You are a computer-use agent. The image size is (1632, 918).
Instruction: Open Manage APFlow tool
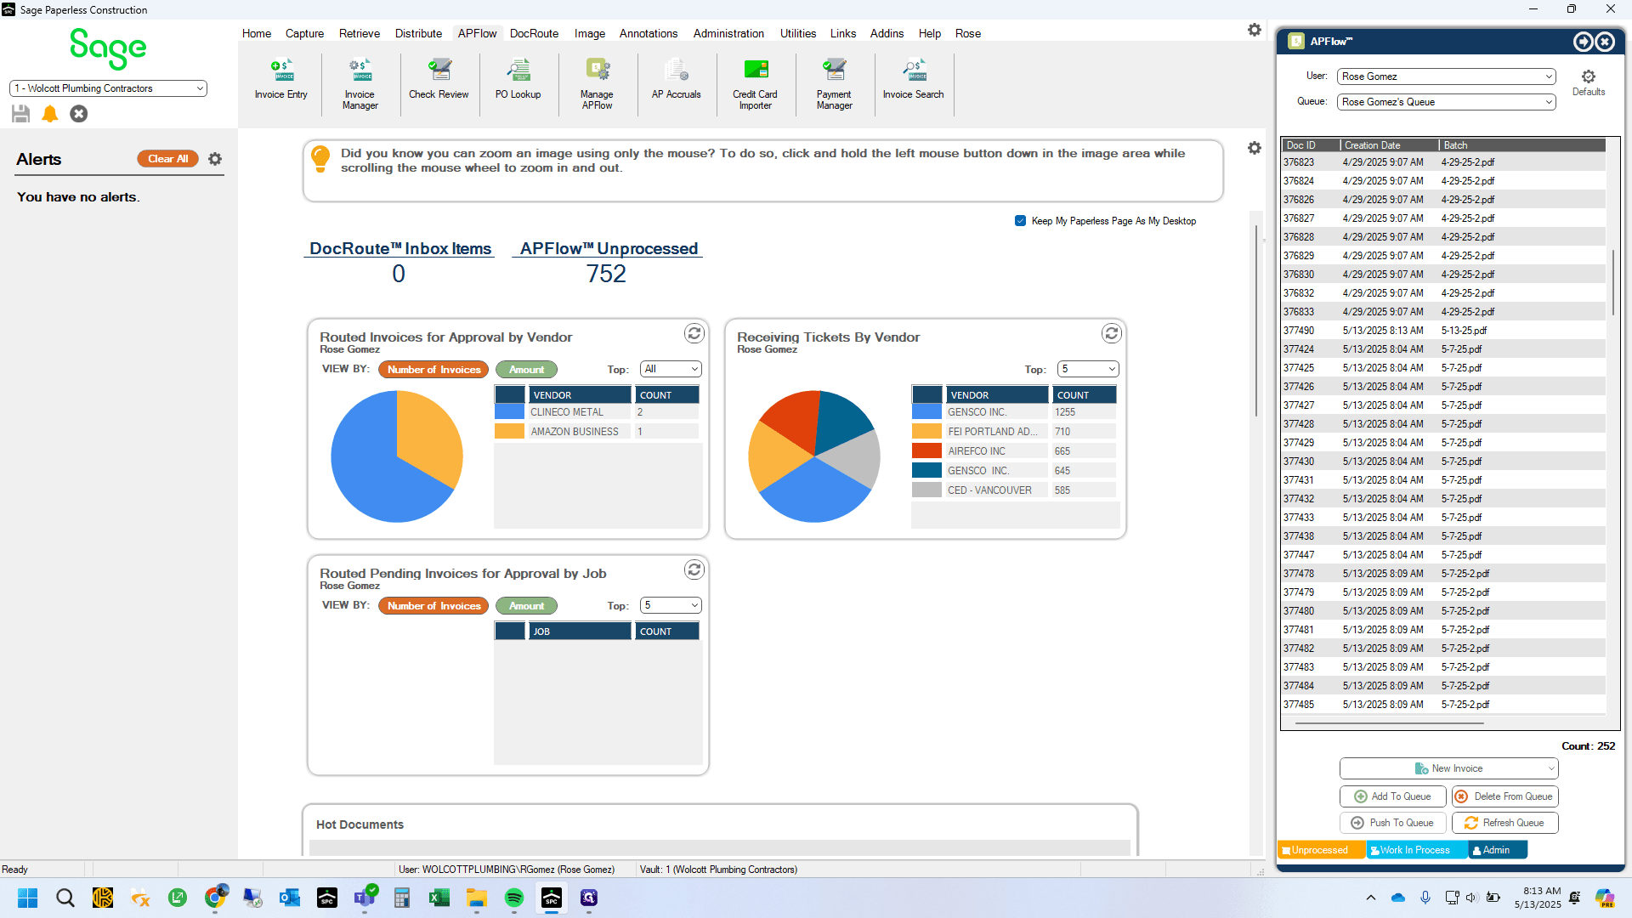tap(597, 84)
